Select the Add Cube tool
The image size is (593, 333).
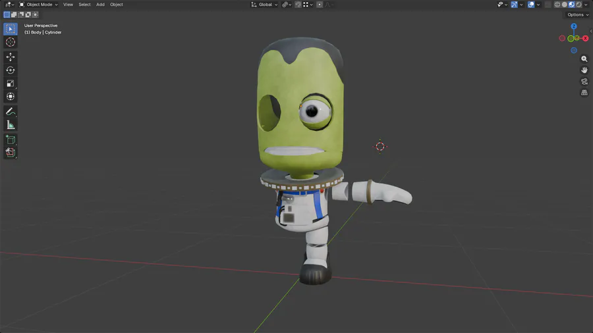point(10,140)
